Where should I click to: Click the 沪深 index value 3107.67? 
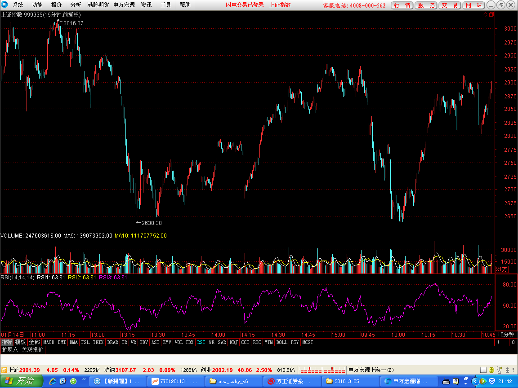[x=125, y=370]
